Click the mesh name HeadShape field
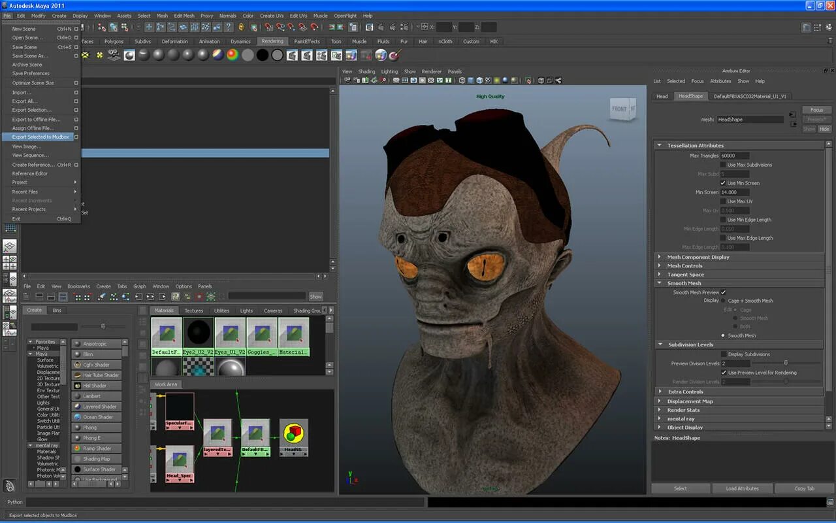 pyautogui.click(x=750, y=120)
